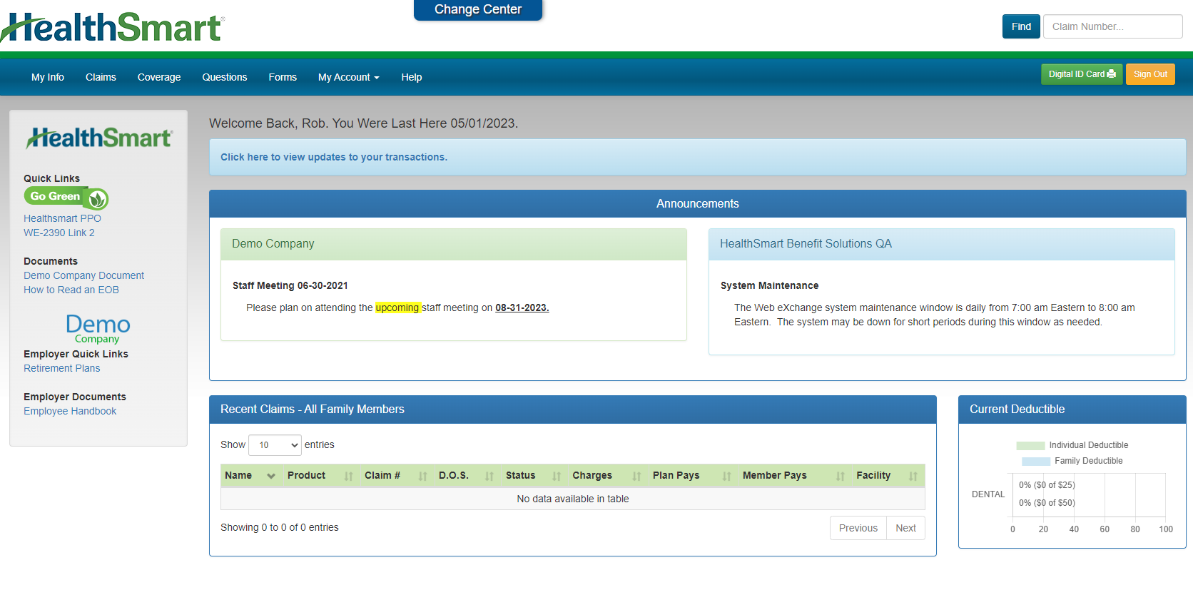Open the Change Center tab
The height and width of the screenshot is (590, 1193).
coord(478,9)
